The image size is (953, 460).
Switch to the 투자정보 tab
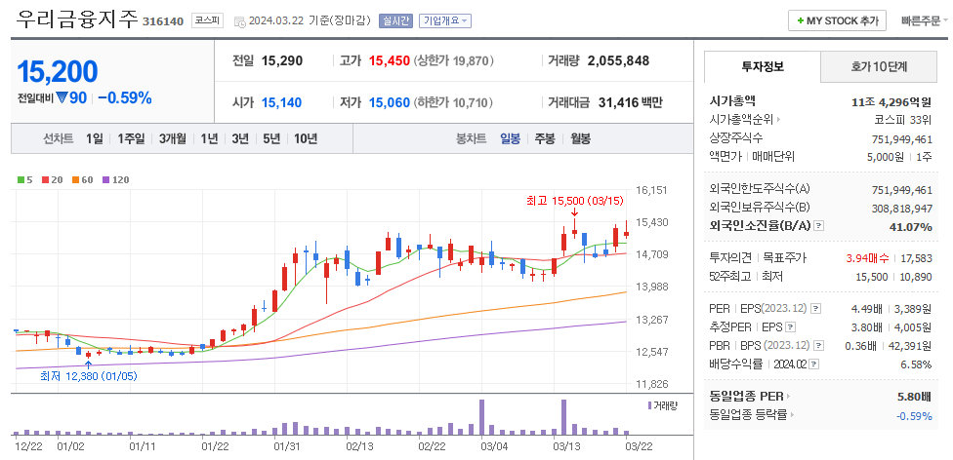(763, 66)
